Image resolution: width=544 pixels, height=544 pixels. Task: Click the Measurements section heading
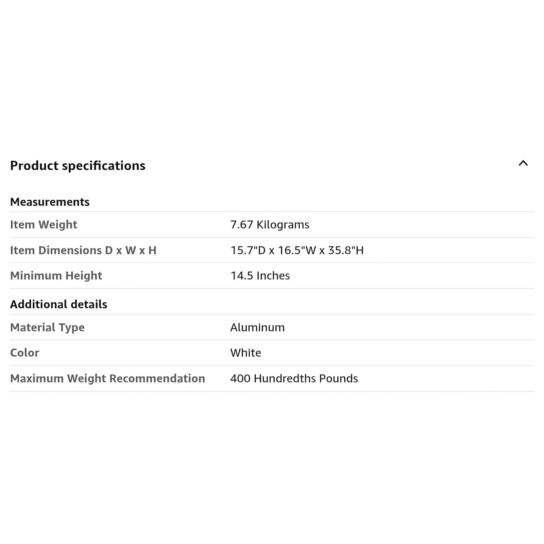click(50, 202)
